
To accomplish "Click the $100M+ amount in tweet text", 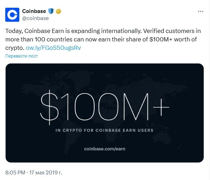I will point(160,39).
